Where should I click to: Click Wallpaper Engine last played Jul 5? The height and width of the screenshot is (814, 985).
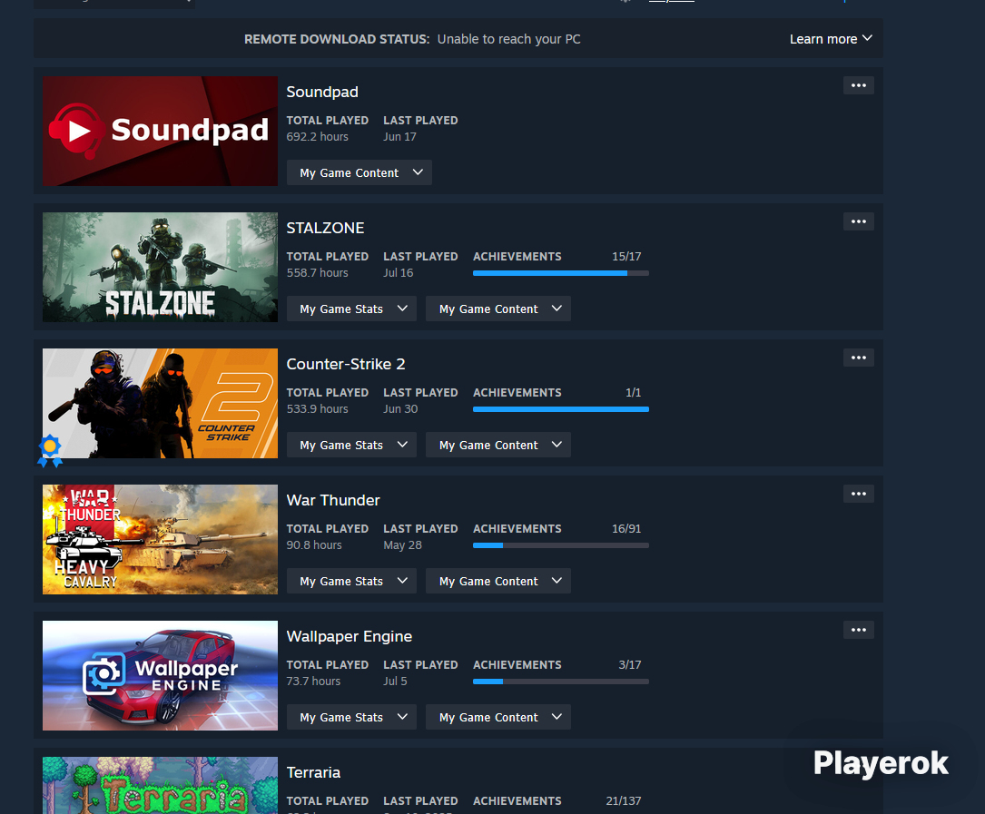tap(395, 681)
